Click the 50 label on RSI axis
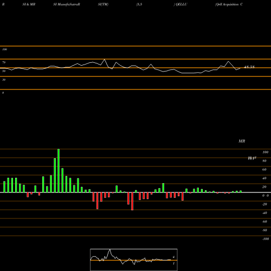This screenshot has width=271, height=271. (x=4, y=71)
